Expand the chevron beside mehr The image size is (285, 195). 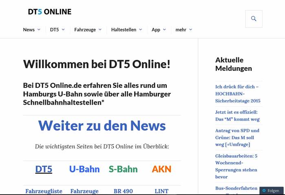tap(190, 30)
